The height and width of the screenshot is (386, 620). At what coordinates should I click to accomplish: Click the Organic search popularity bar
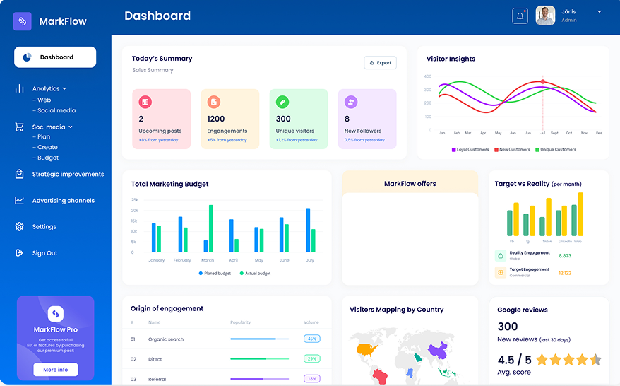259,339
